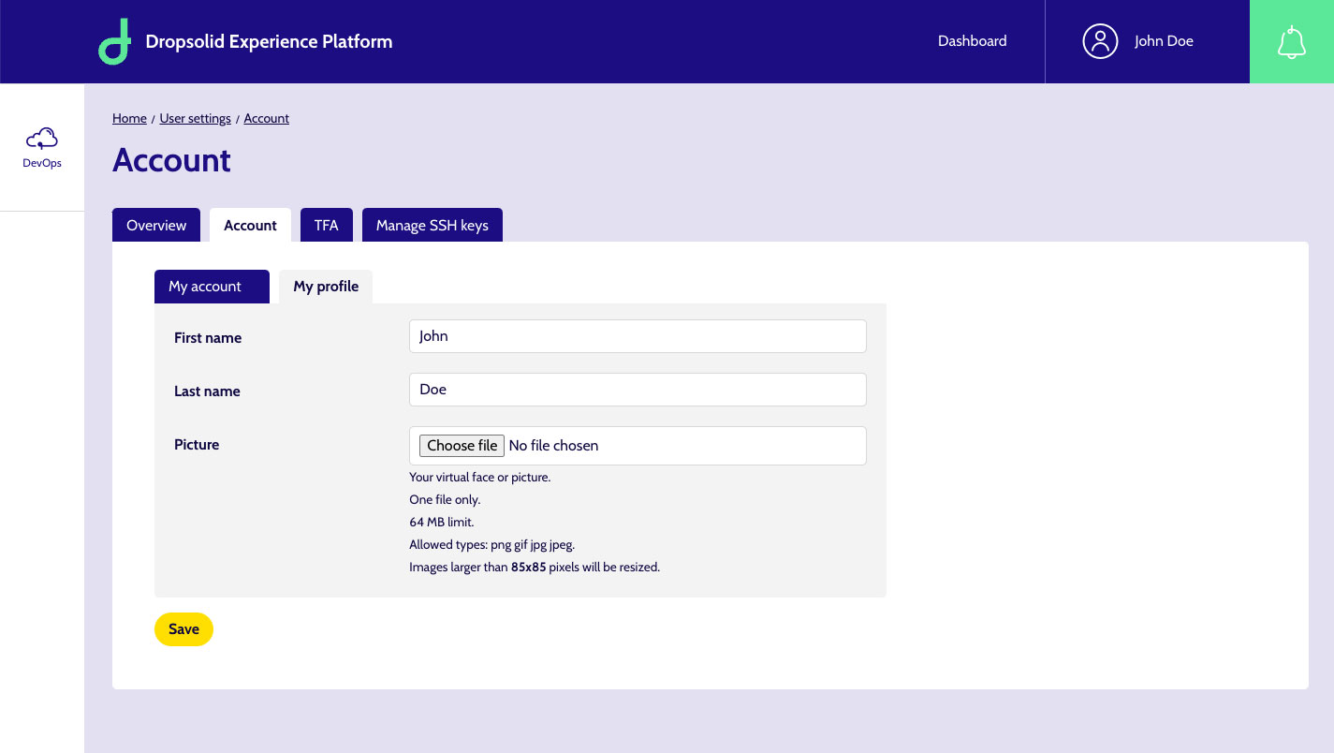Image resolution: width=1334 pixels, height=753 pixels.
Task: Click 'Your virtual face or picture.' text
Action: coord(480,477)
